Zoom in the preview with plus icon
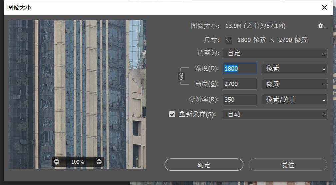The image size is (336, 185). coord(99,162)
